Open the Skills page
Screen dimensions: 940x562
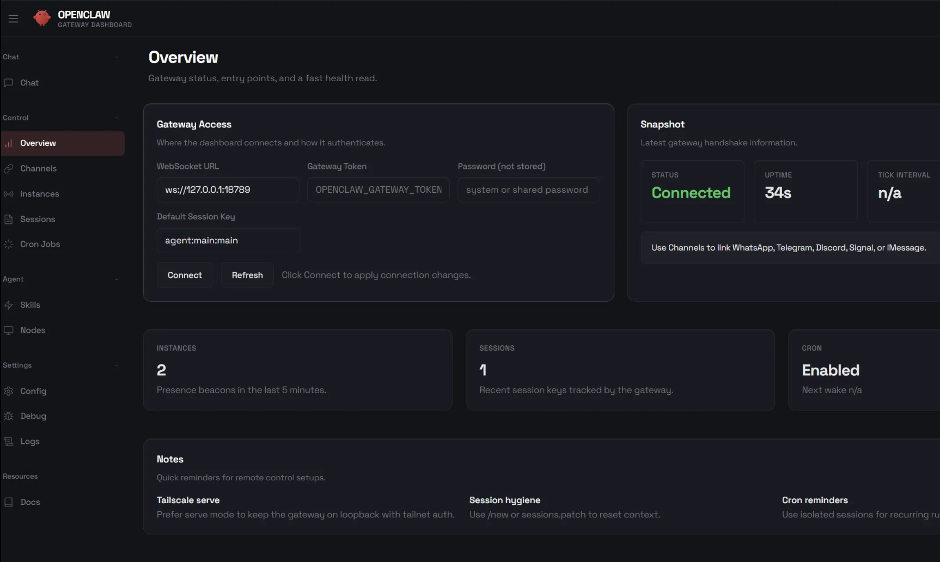click(63, 305)
